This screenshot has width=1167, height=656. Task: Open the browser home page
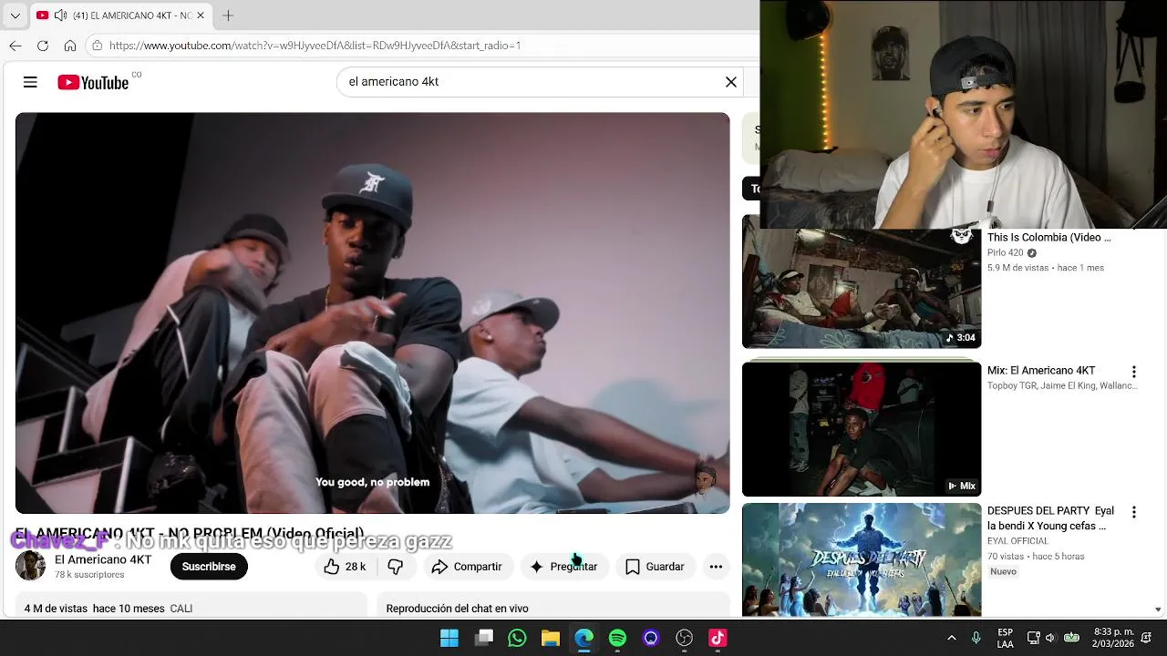70,46
